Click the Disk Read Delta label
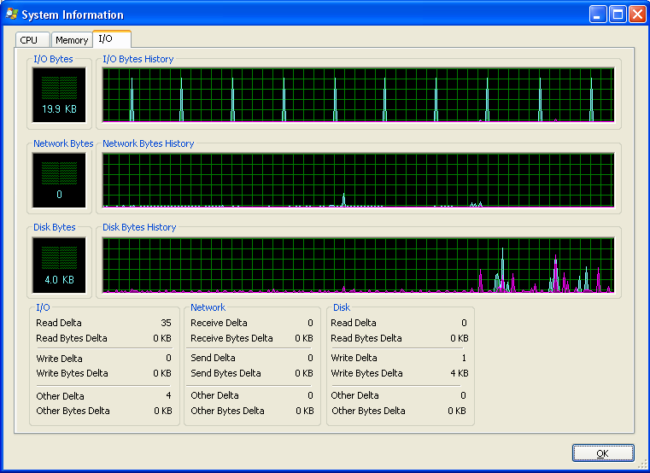The image size is (650, 473). pos(354,323)
